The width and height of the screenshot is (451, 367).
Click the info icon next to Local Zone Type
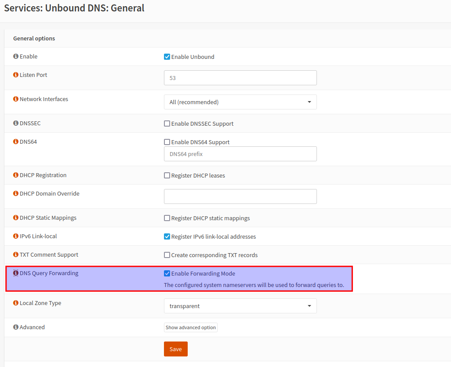[x=16, y=303]
